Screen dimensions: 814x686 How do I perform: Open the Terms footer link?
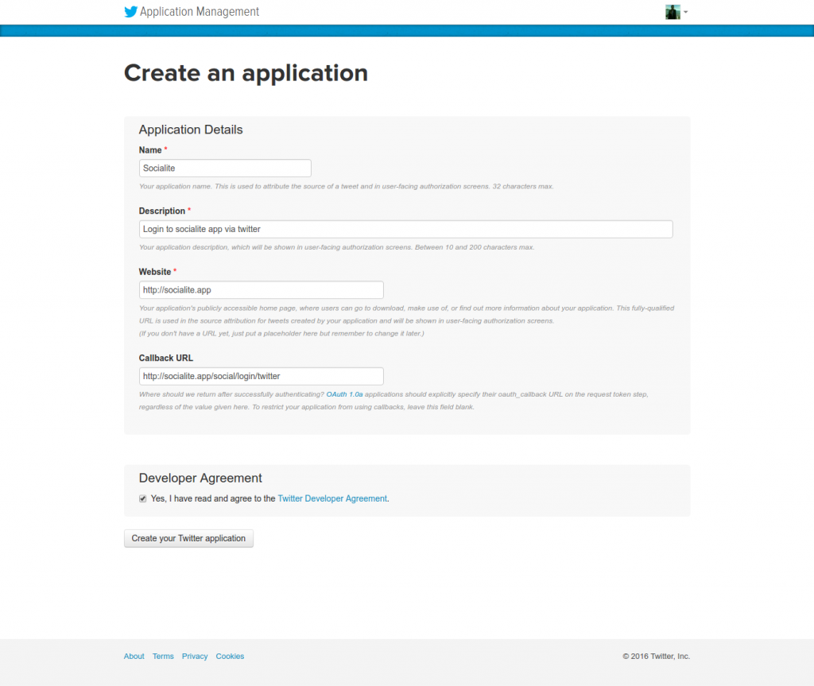[x=163, y=656]
